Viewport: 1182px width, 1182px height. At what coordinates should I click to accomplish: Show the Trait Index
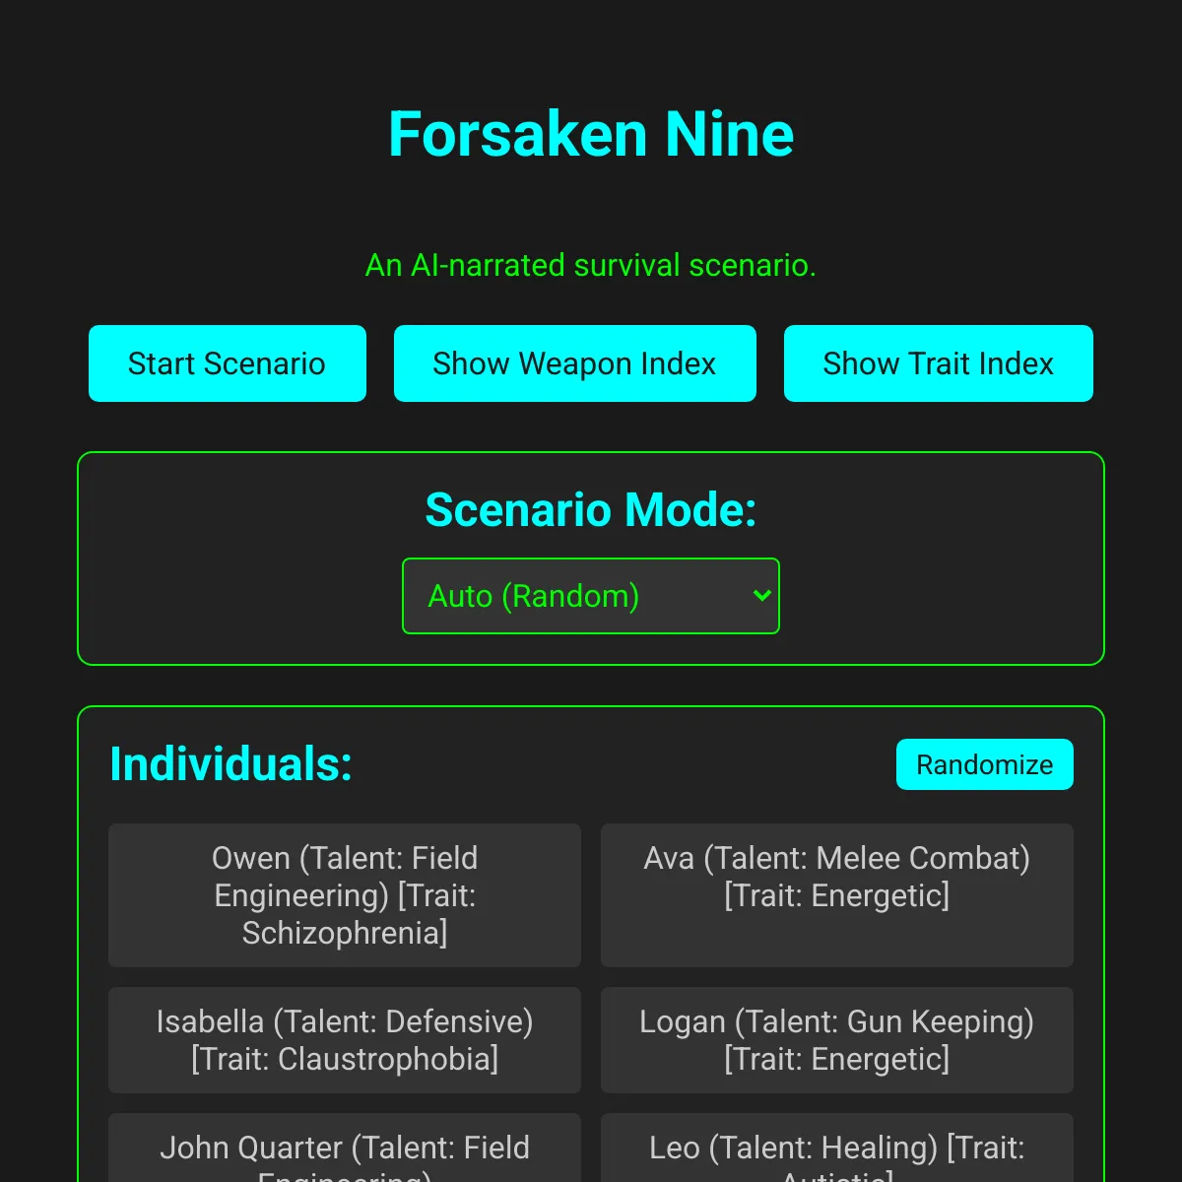coord(939,363)
